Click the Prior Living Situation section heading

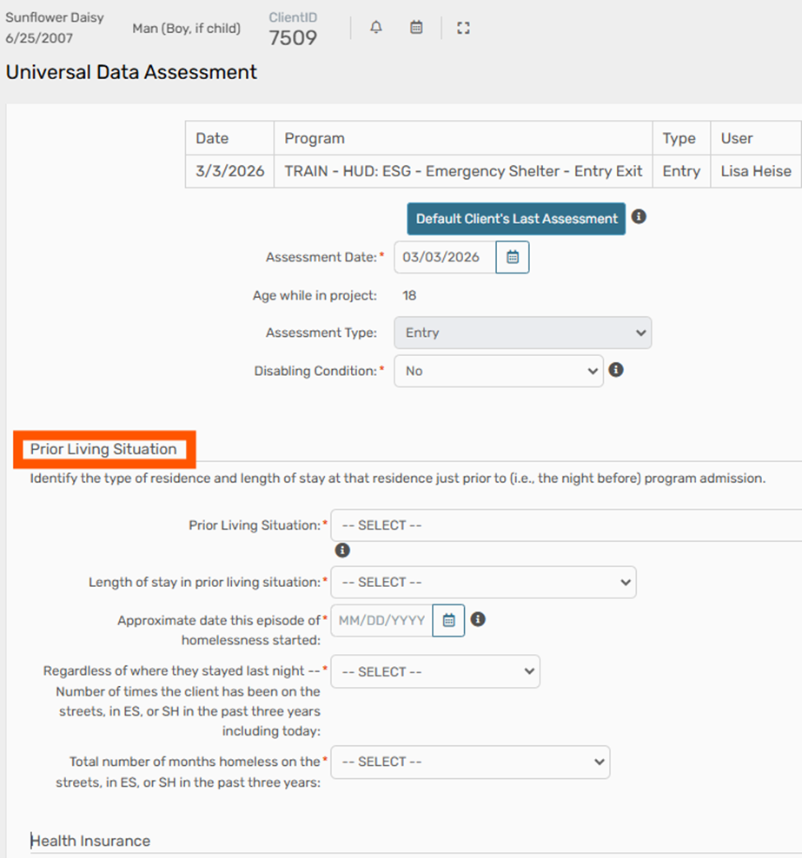point(103,449)
